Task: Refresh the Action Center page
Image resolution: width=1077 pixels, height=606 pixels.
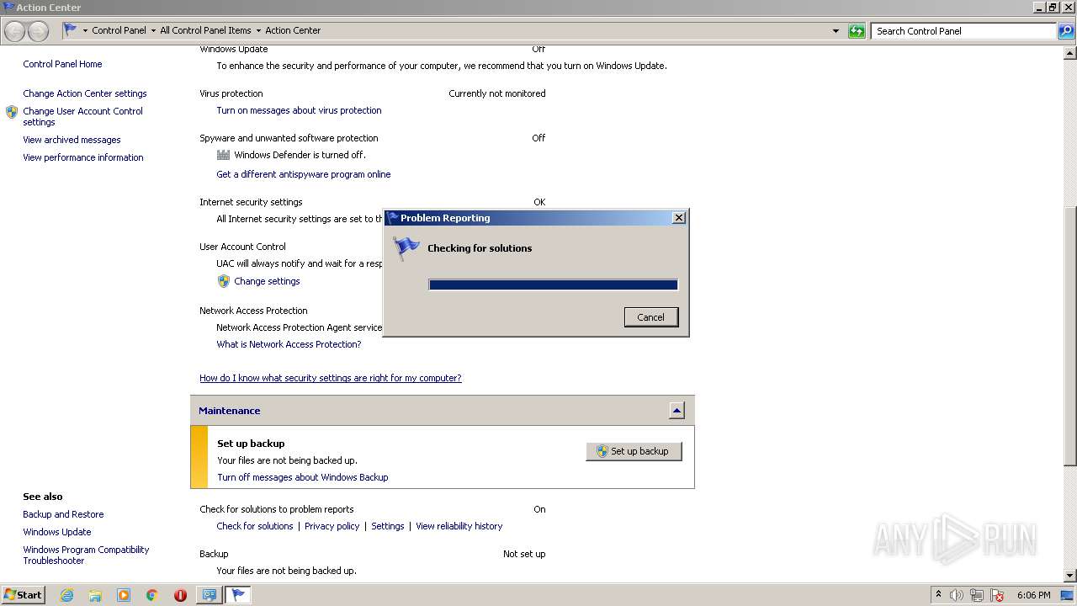Action: tap(857, 31)
